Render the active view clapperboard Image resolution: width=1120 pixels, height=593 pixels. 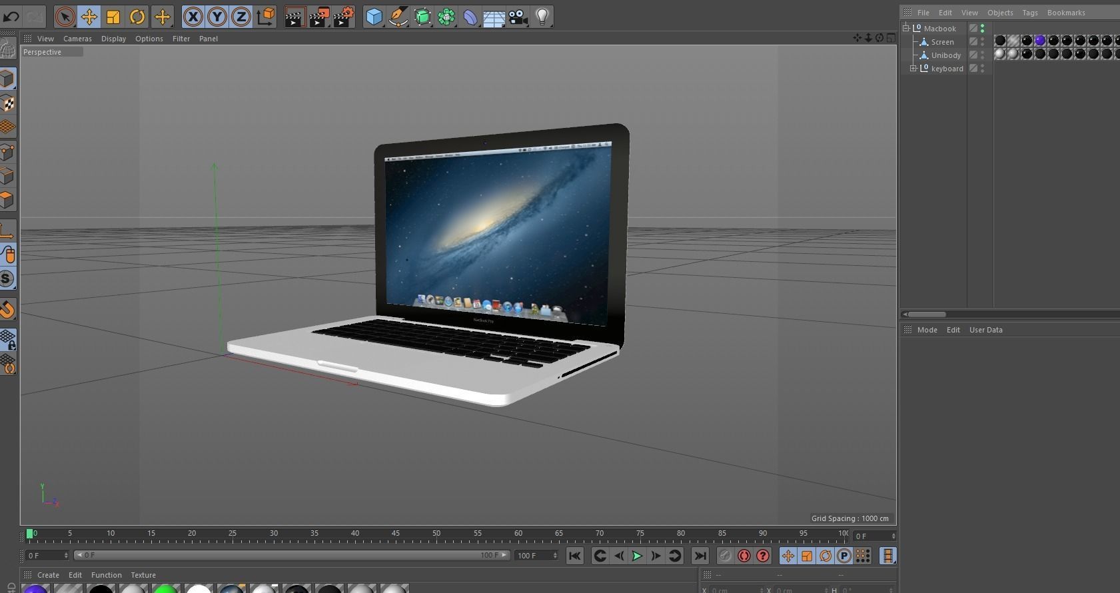[x=294, y=17]
